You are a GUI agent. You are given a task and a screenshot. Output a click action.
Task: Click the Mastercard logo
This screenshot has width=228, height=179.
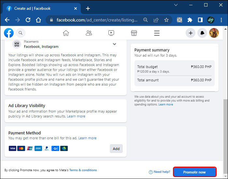pyautogui.click(x=21, y=148)
